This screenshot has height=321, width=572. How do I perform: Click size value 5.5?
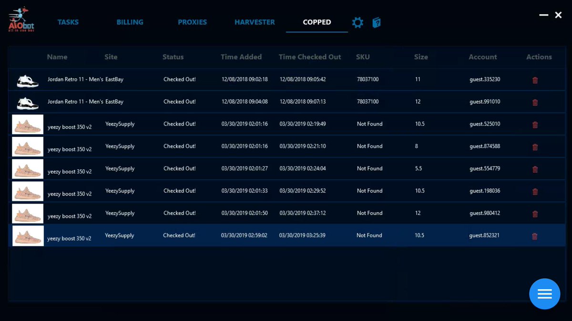419,169
